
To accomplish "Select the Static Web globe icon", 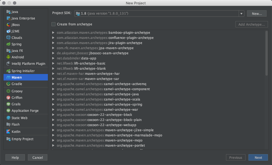I will coord(8,118).
